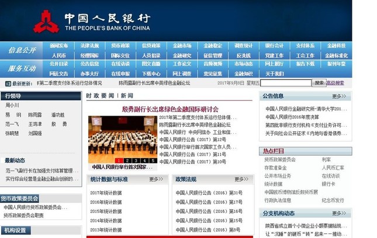The height and width of the screenshot is (238, 377).
Task: Open 周小川 under 行领导
Action: pos(12,106)
